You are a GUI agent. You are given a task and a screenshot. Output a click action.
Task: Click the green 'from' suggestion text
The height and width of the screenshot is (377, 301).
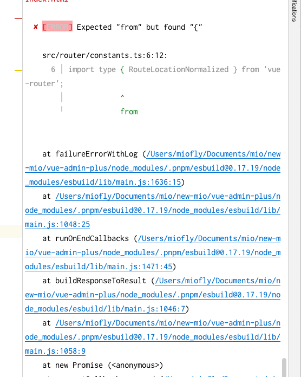(x=129, y=112)
